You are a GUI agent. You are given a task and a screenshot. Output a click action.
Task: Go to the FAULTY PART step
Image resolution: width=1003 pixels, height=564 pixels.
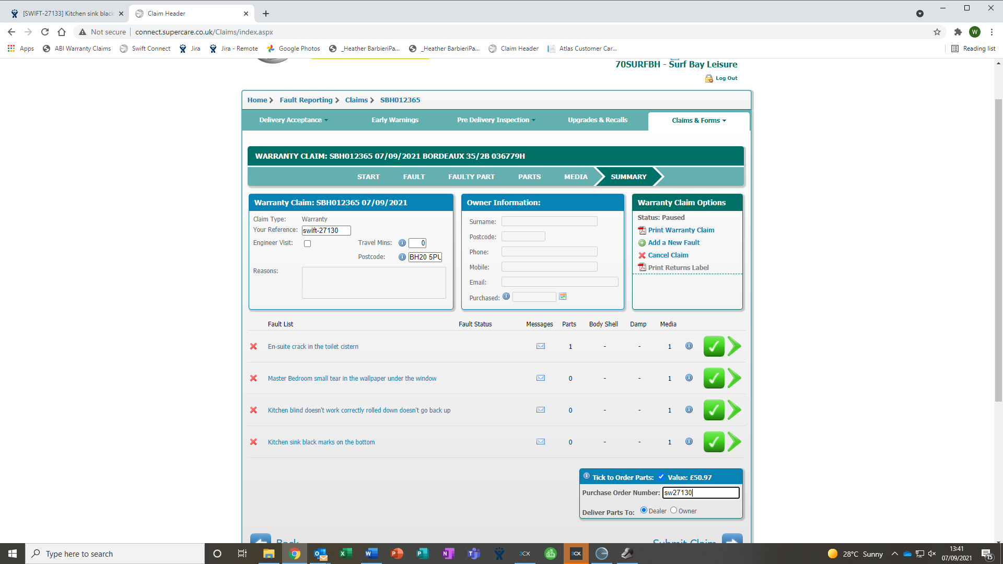[x=471, y=177]
